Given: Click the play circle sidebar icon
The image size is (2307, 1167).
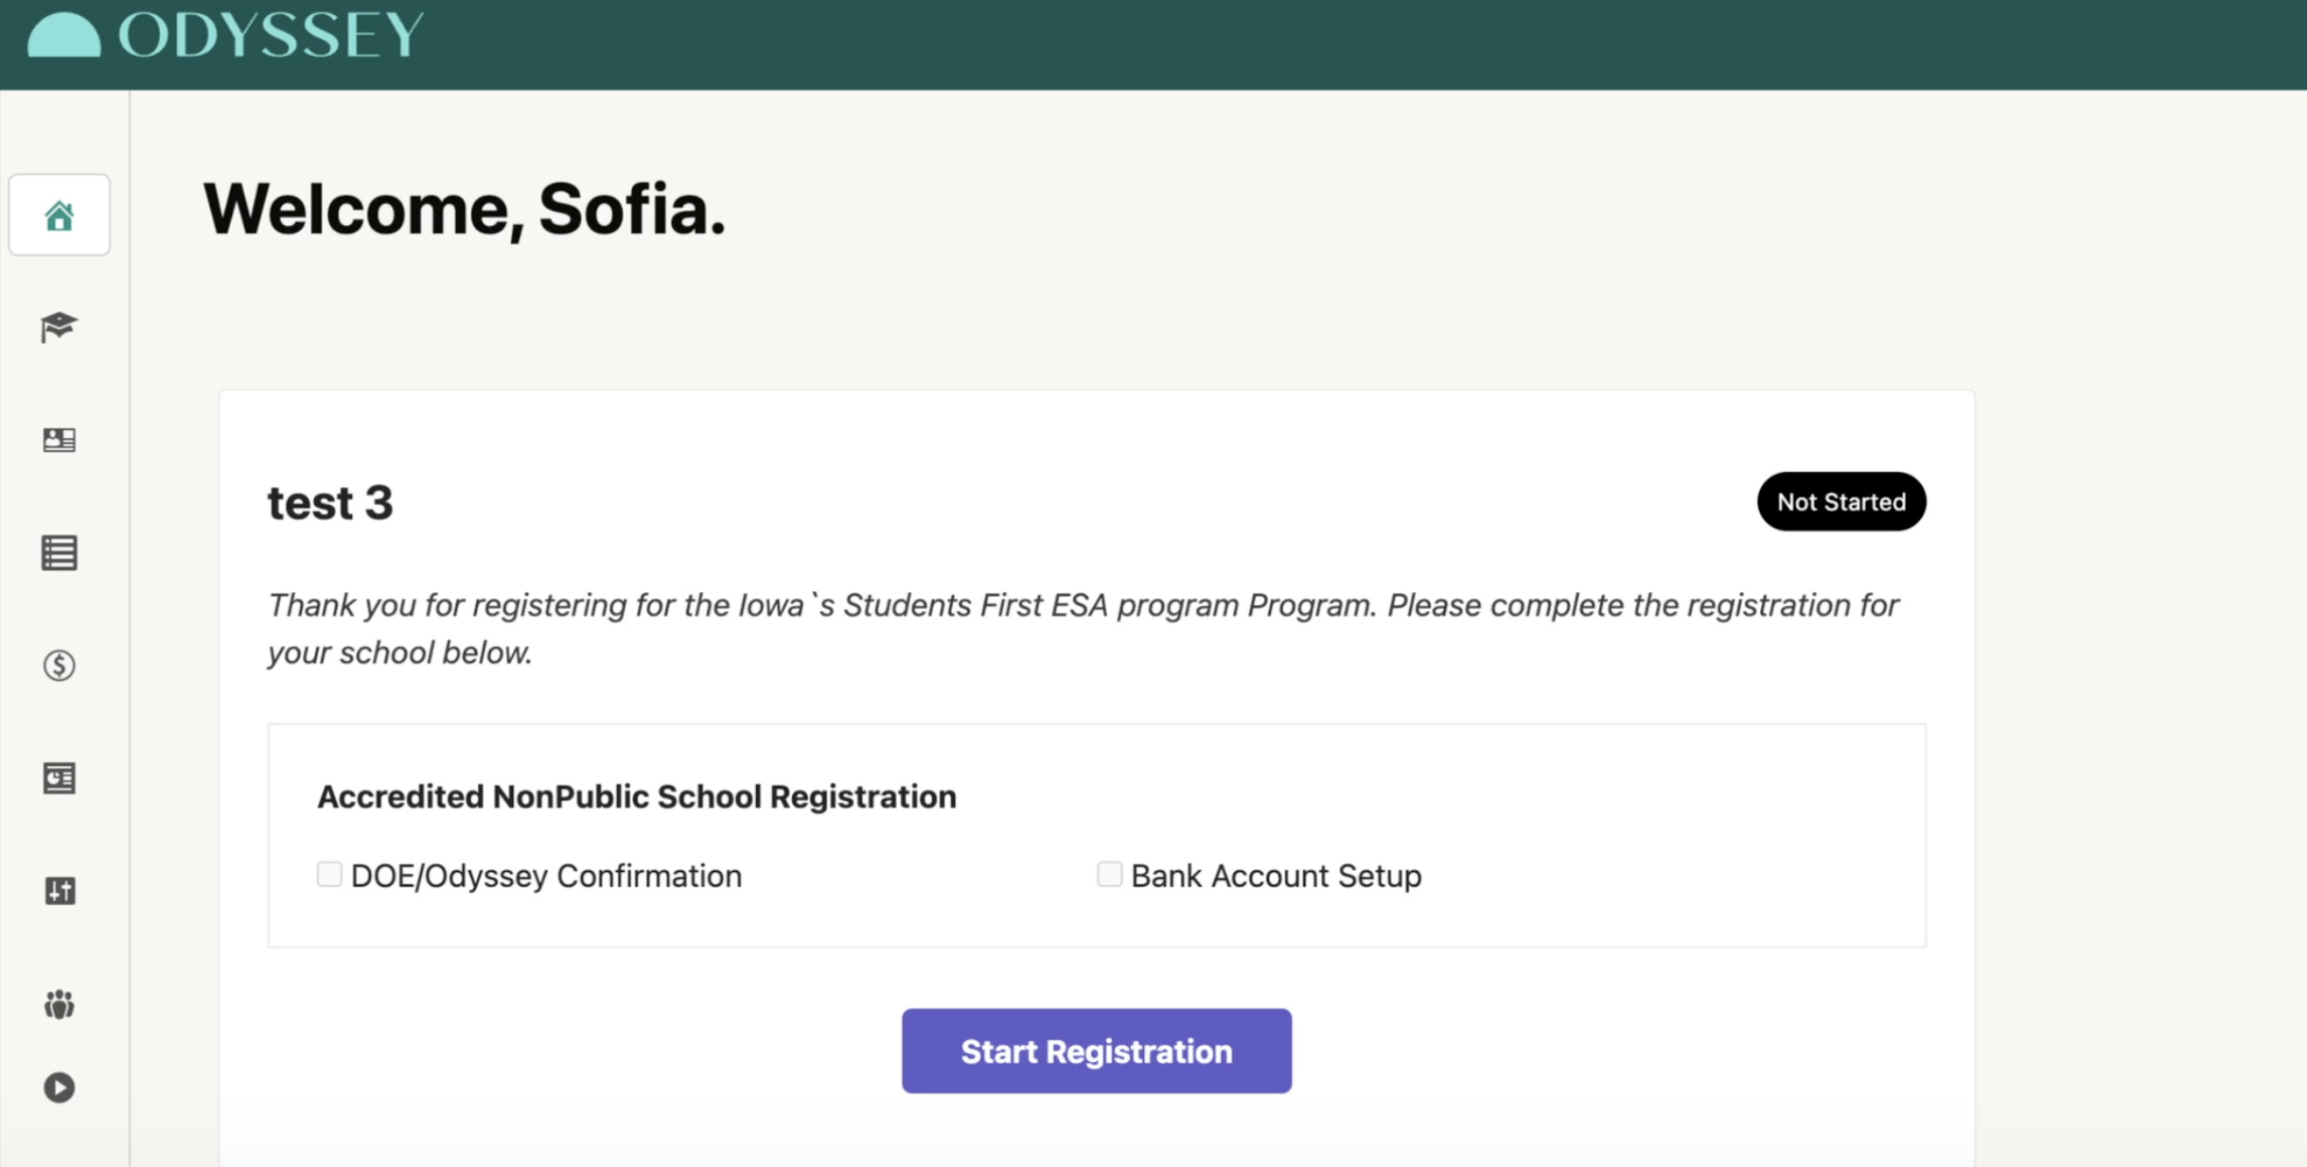Looking at the screenshot, I should coord(59,1088).
